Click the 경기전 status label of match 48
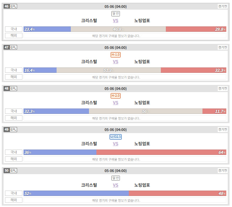The image size is (232, 207). click(x=222, y=89)
